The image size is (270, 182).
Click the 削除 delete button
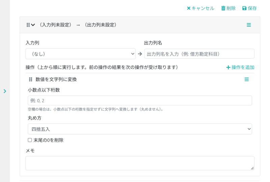click(x=228, y=8)
